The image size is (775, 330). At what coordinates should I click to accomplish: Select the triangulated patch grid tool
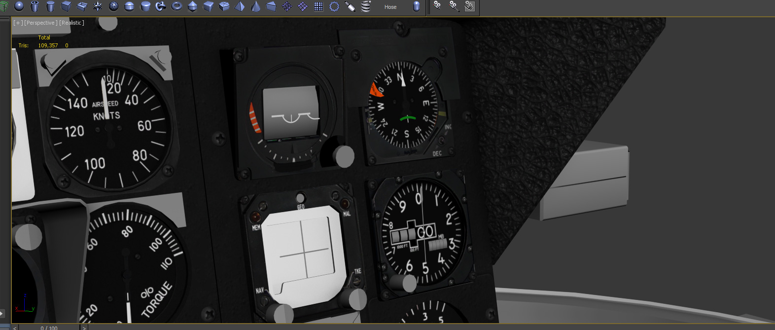point(287,6)
